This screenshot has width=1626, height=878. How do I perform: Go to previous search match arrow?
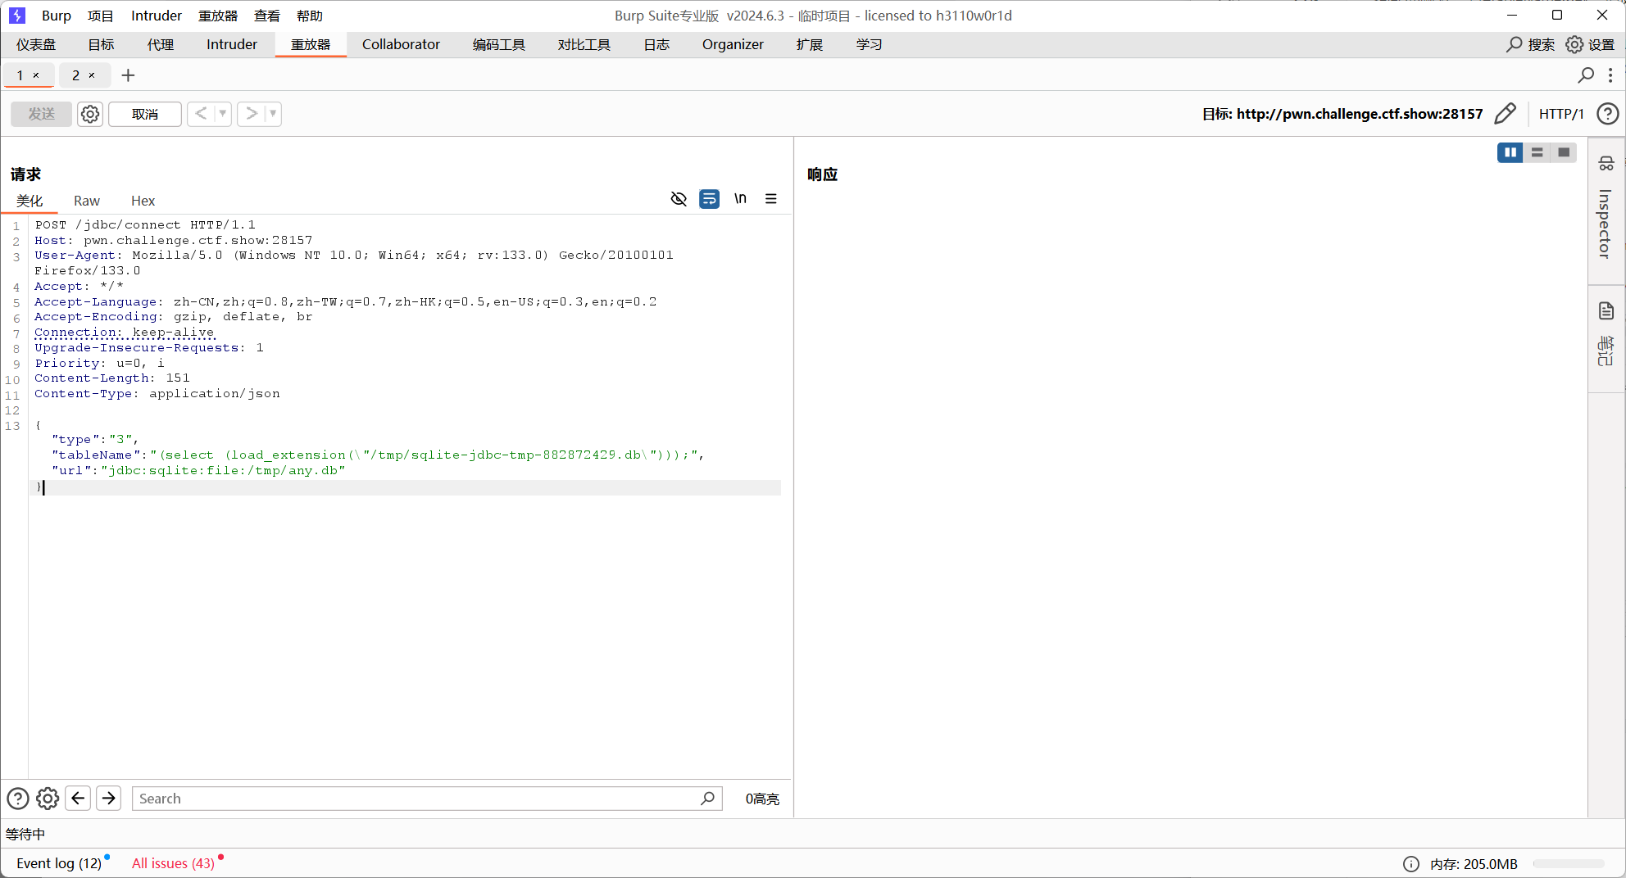click(78, 799)
